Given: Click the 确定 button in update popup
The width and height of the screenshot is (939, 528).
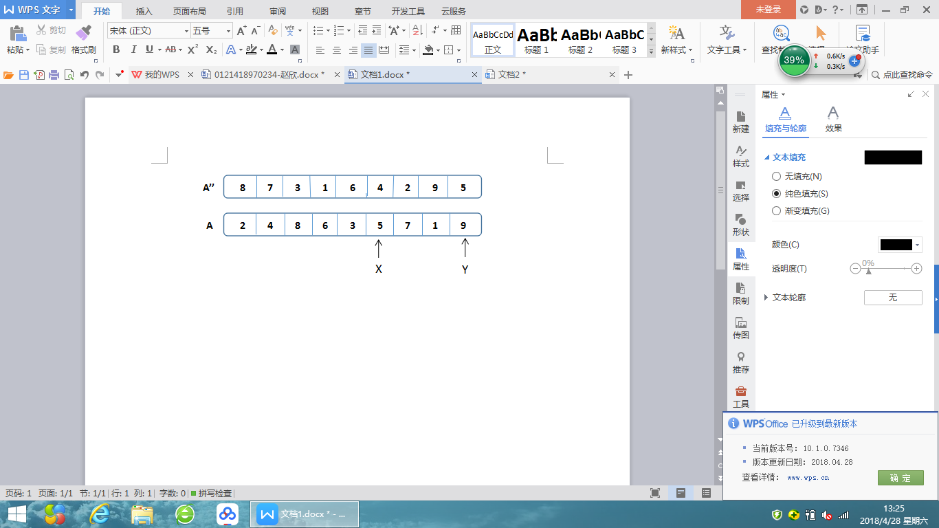Looking at the screenshot, I should coord(900,478).
